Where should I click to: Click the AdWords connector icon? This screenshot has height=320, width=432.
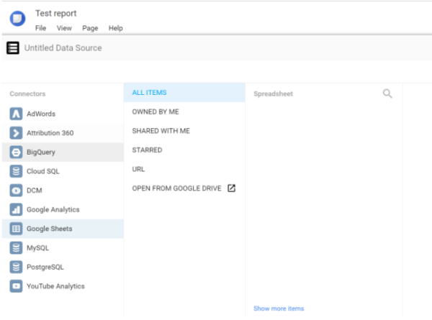coord(16,114)
